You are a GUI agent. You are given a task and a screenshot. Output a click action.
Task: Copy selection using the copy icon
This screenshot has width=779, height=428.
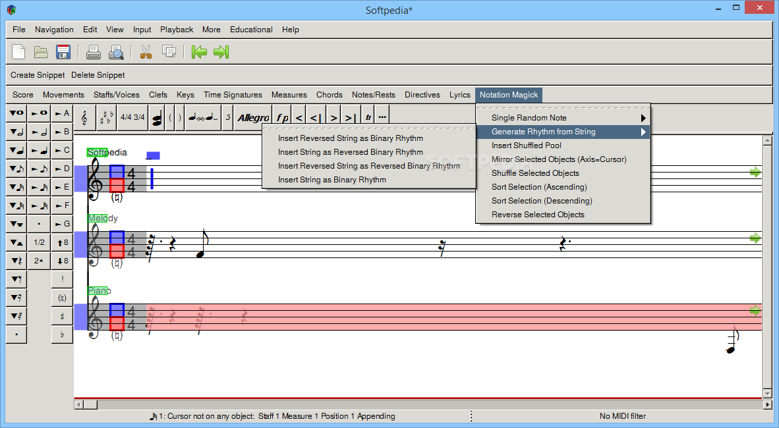(x=169, y=51)
